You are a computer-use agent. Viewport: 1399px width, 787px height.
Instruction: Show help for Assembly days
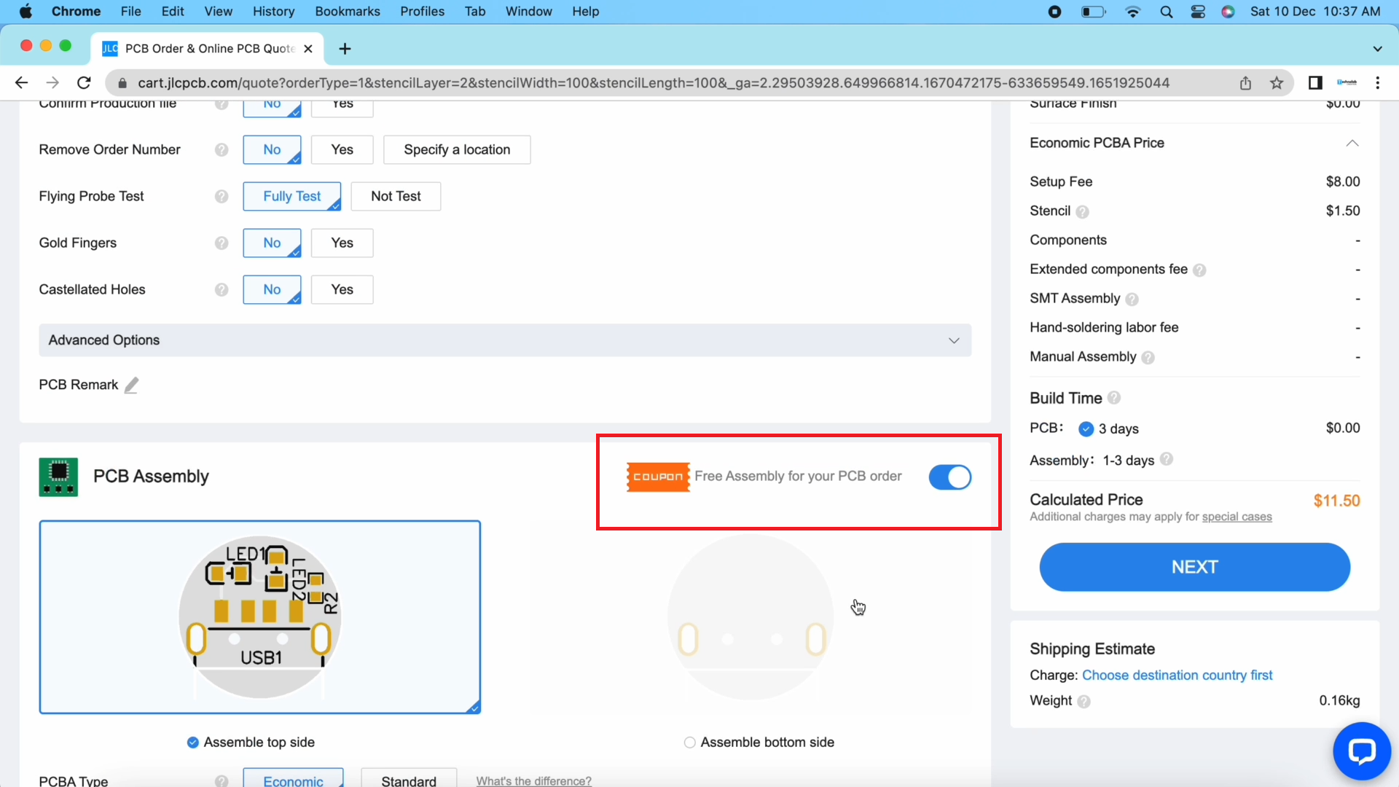pyautogui.click(x=1167, y=459)
